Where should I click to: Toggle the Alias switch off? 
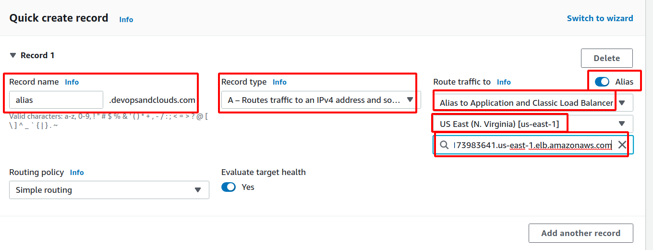coord(602,82)
